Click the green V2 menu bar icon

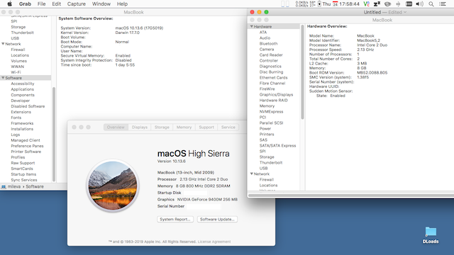click(x=366, y=4)
